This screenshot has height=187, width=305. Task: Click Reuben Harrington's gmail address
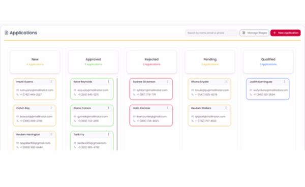[35, 143]
